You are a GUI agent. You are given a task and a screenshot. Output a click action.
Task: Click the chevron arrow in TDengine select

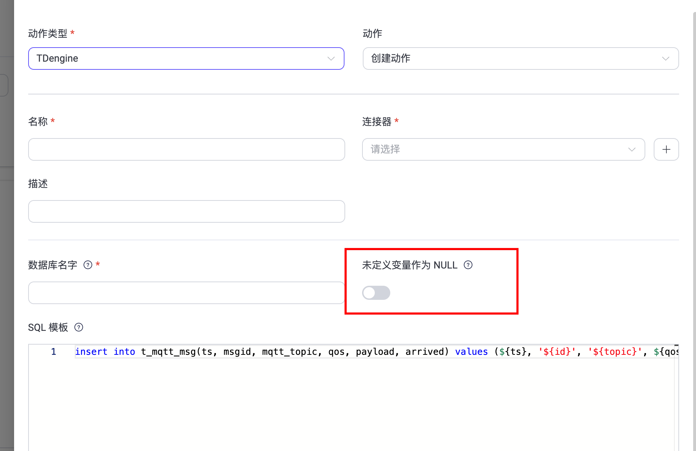point(331,58)
